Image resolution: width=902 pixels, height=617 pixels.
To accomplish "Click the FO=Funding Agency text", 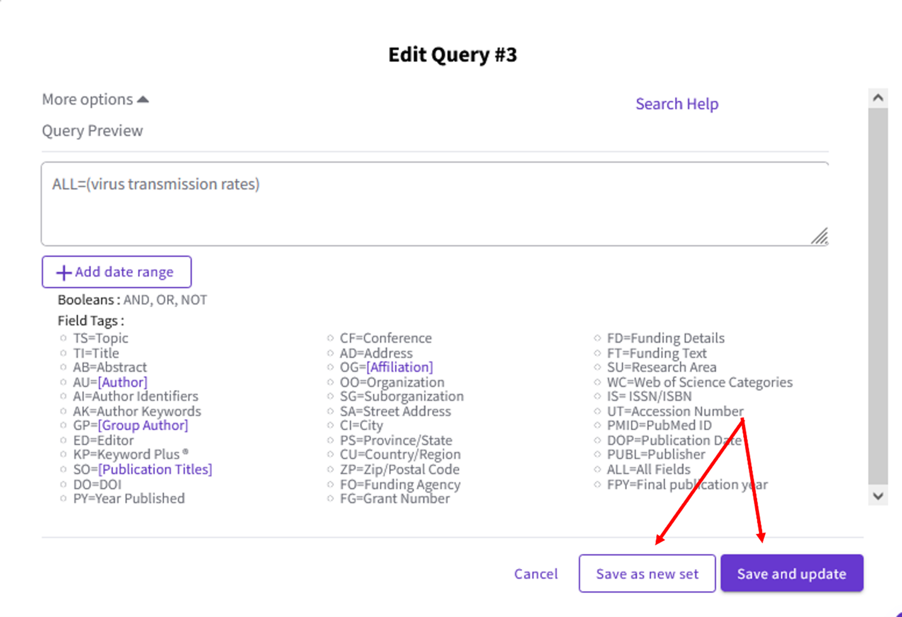I will [401, 484].
